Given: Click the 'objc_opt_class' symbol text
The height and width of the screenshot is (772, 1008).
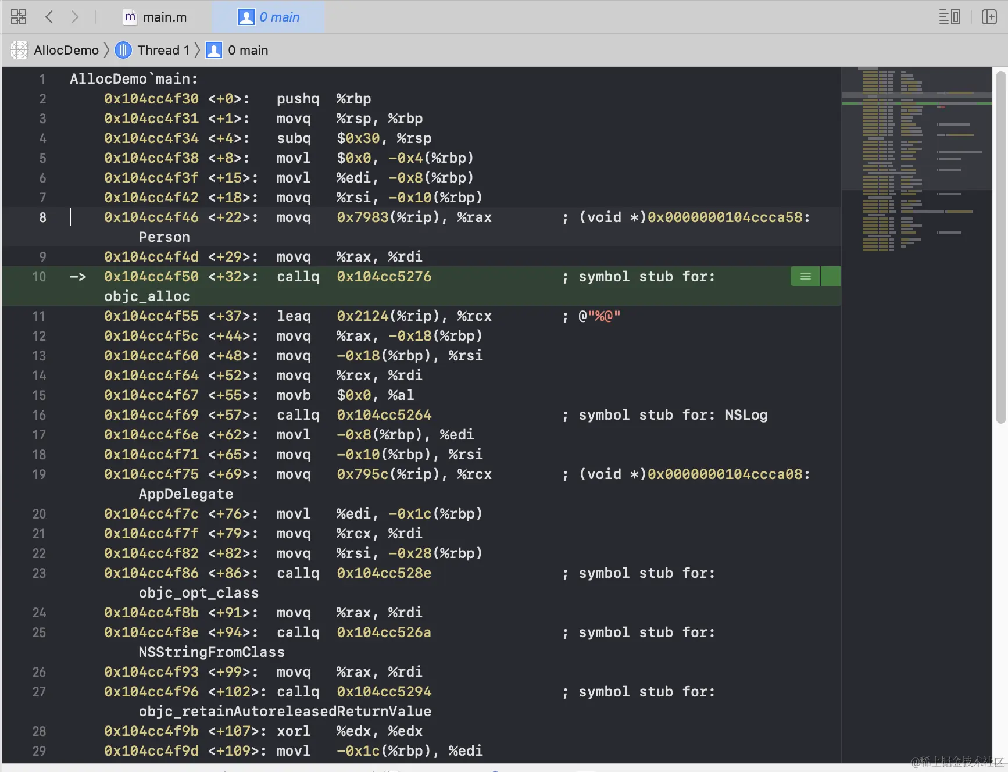Looking at the screenshot, I should [x=199, y=593].
